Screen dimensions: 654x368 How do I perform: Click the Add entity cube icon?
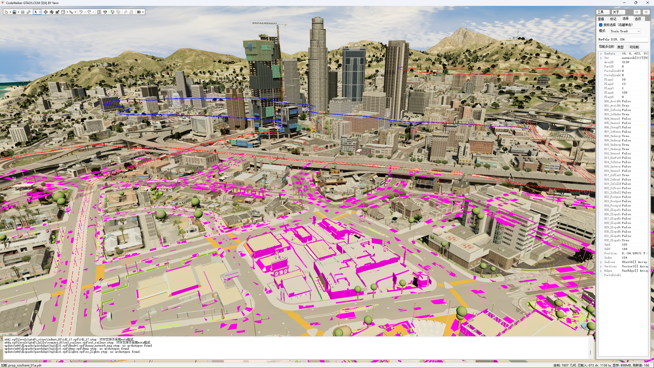click(x=112, y=12)
